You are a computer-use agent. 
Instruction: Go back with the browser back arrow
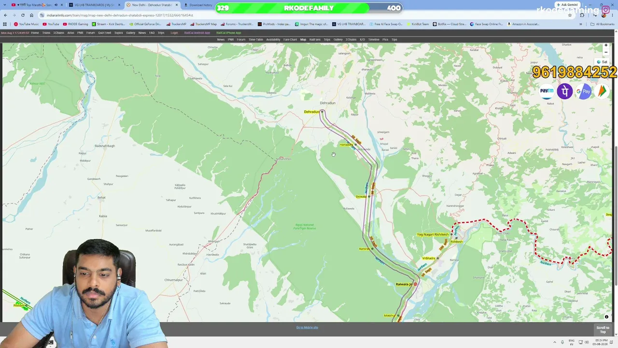point(5,15)
